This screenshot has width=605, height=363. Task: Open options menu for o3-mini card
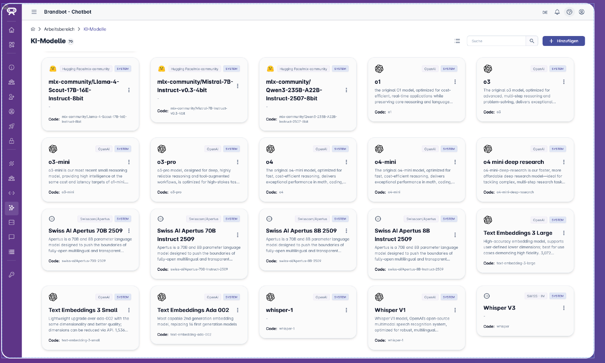tap(129, 162)
